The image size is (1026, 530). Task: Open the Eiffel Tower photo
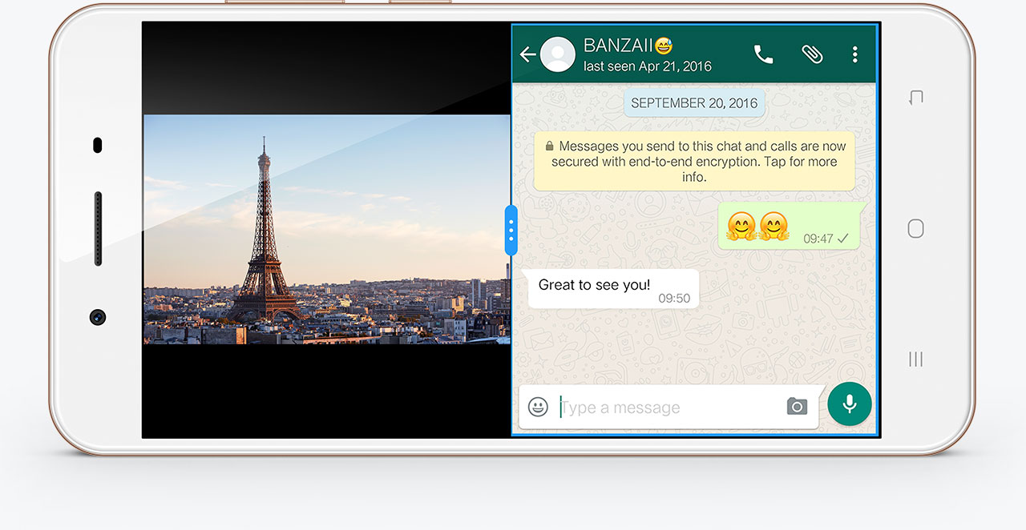pyautogui.click(x=327, y=230)
